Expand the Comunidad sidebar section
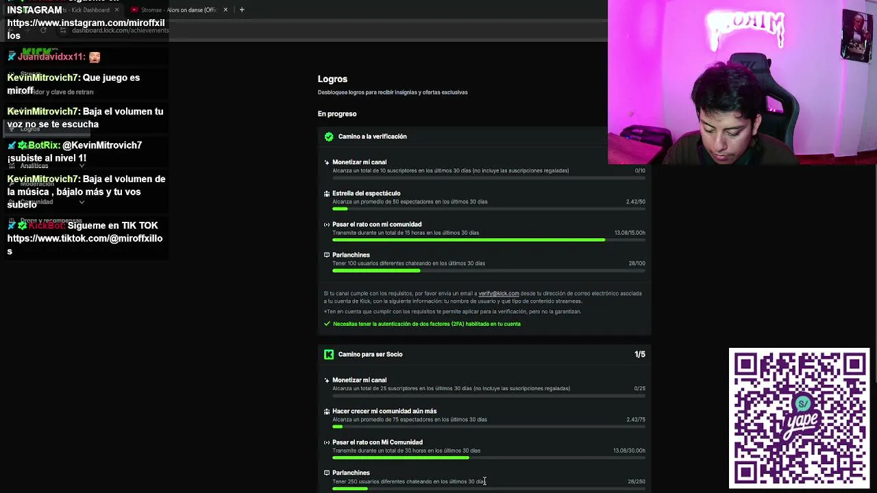877x493 pixels. pyautogui.click(x=82, y=202)
